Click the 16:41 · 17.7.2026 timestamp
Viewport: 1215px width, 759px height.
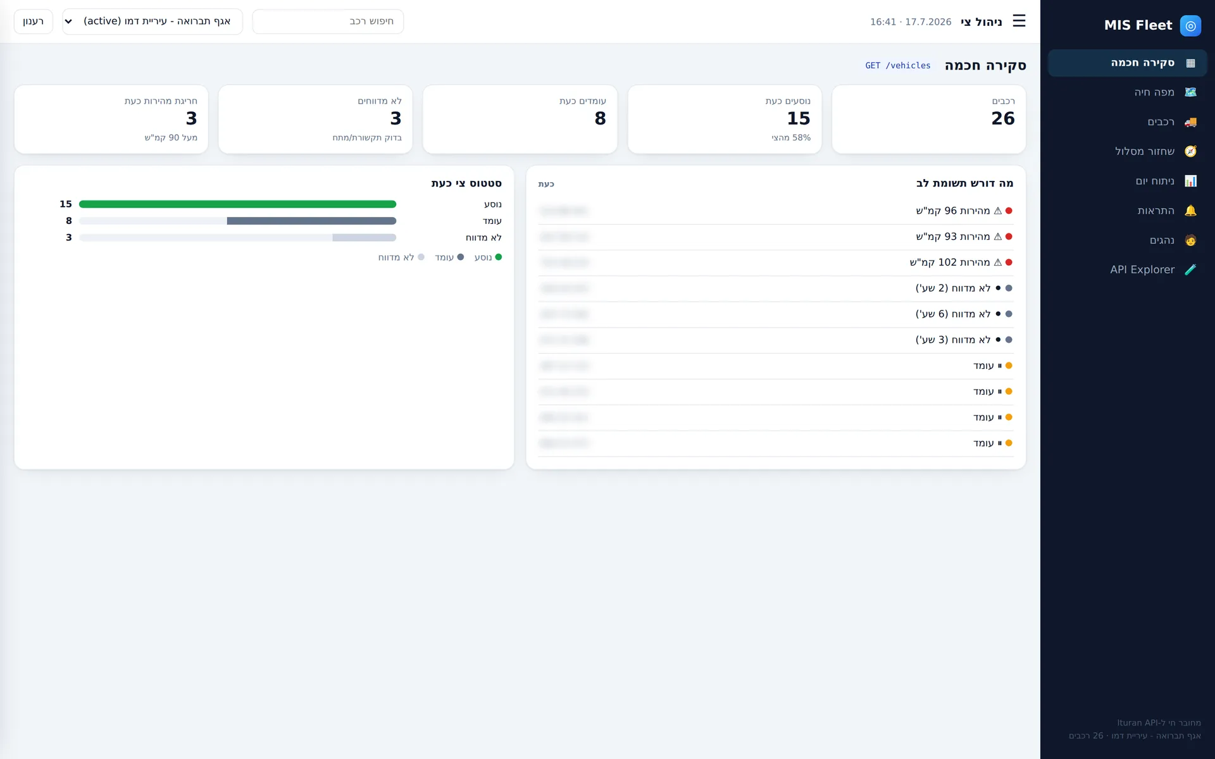(x=911, y=22)
